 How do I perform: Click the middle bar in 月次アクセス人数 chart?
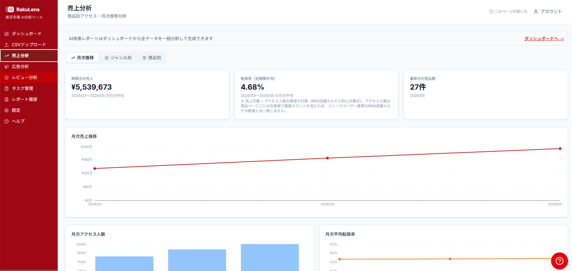click(197, 260)
